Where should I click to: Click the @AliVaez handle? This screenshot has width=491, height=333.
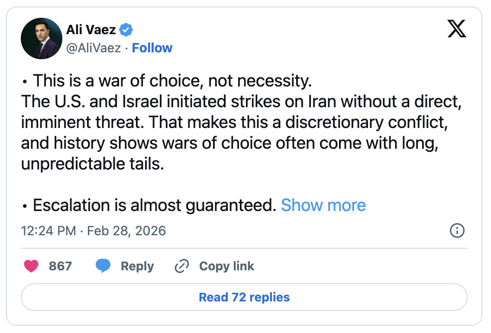93,48
